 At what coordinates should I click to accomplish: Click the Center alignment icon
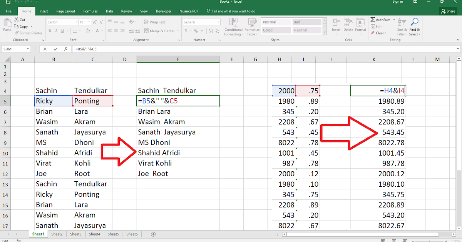(x=116, y=31)
